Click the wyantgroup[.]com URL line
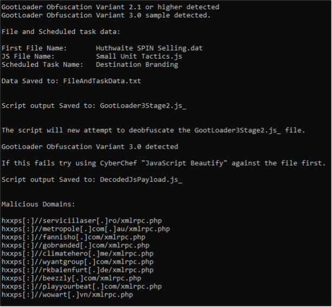332x307 pixels. coord(78,262)
